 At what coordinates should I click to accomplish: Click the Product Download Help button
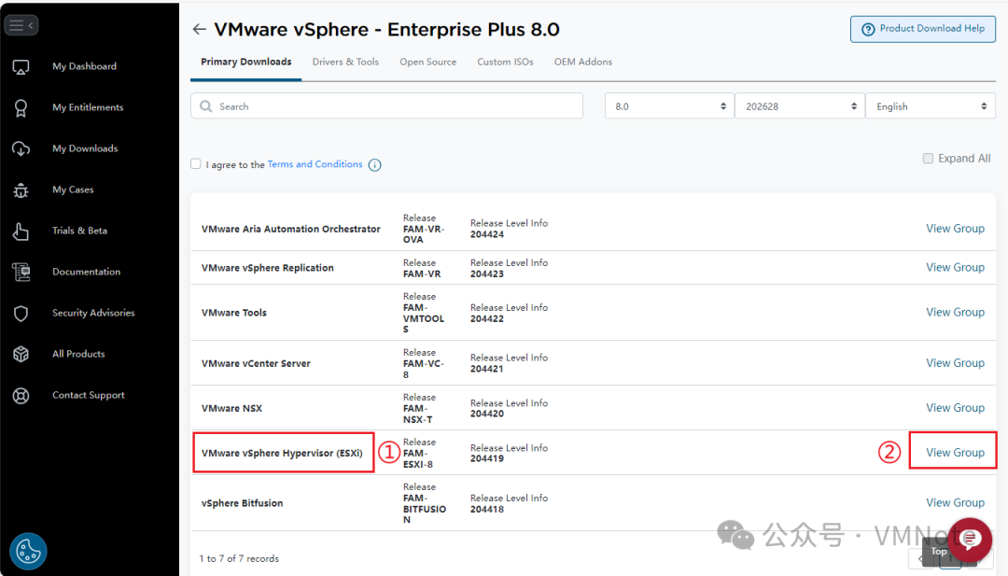tap(922, 29)
